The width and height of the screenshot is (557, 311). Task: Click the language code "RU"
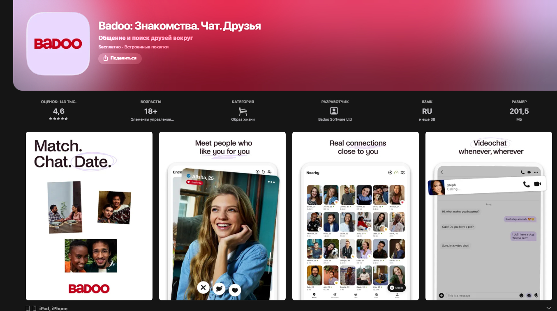pyautogui.click(x=427, y=111)
